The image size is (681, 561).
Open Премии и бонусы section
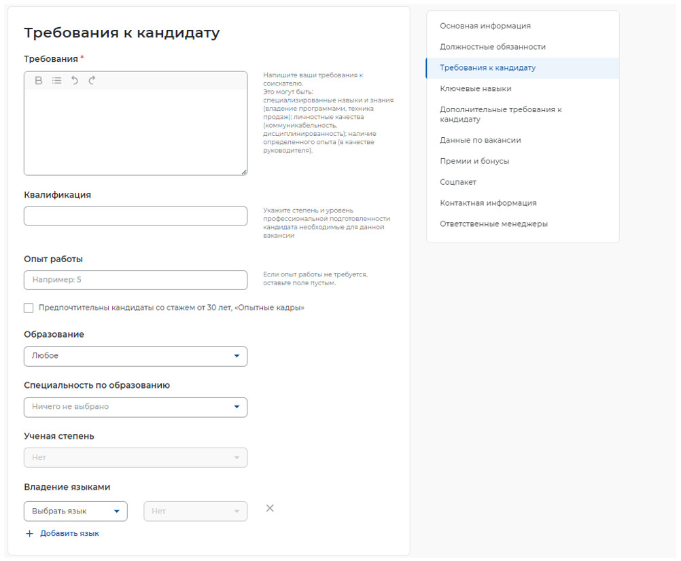coord(474,161)
